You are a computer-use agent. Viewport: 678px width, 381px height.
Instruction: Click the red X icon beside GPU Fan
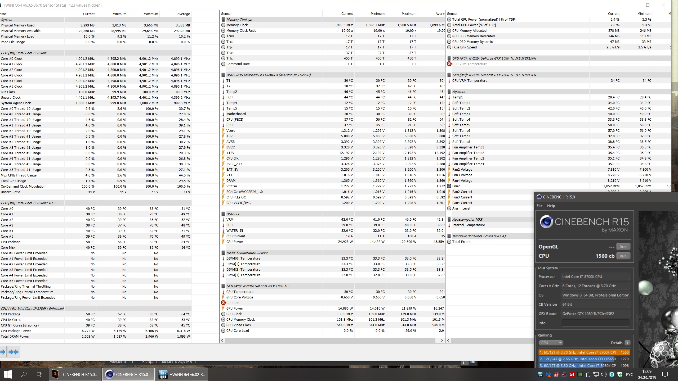(x=223, y=303)
